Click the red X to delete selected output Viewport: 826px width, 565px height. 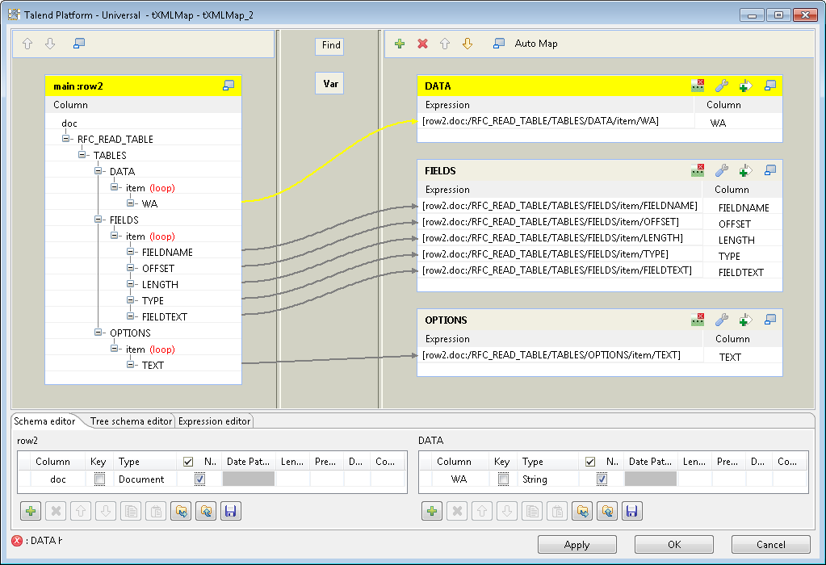click(x=422, y=44)
